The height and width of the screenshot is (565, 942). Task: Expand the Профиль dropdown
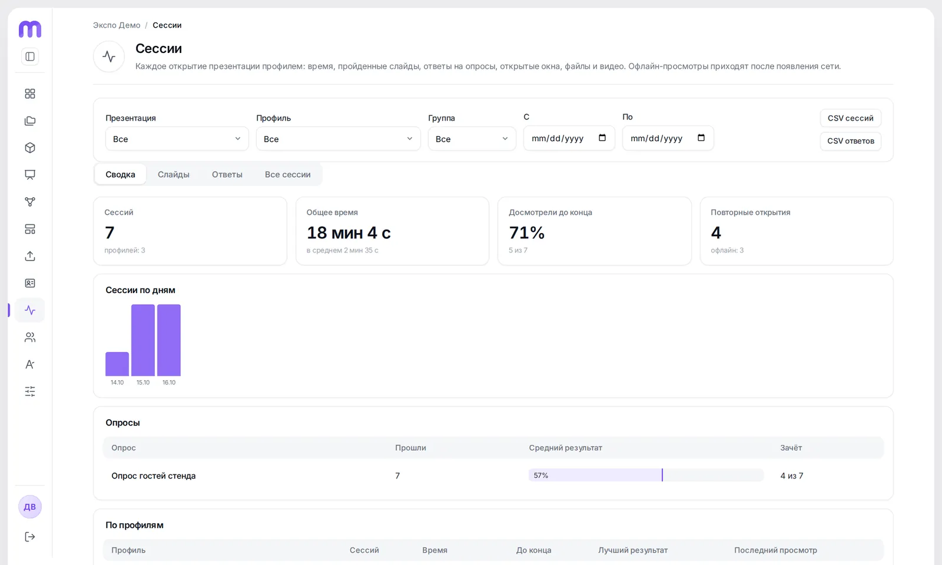339,139
